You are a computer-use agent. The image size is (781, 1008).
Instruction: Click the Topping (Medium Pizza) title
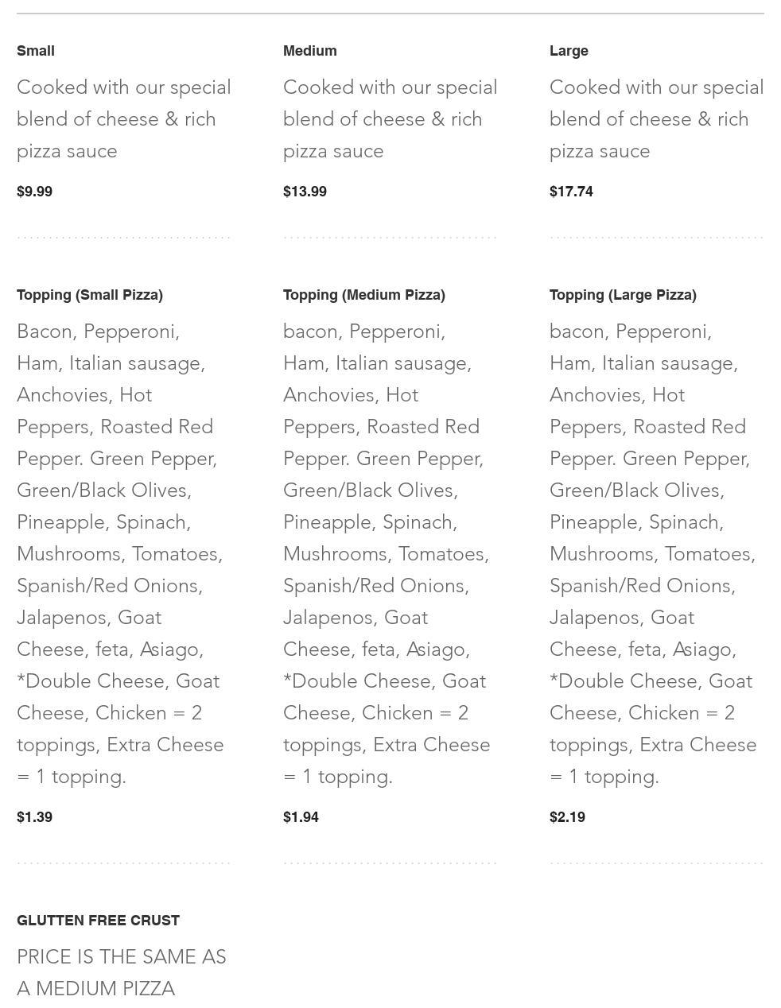point(363,295)
